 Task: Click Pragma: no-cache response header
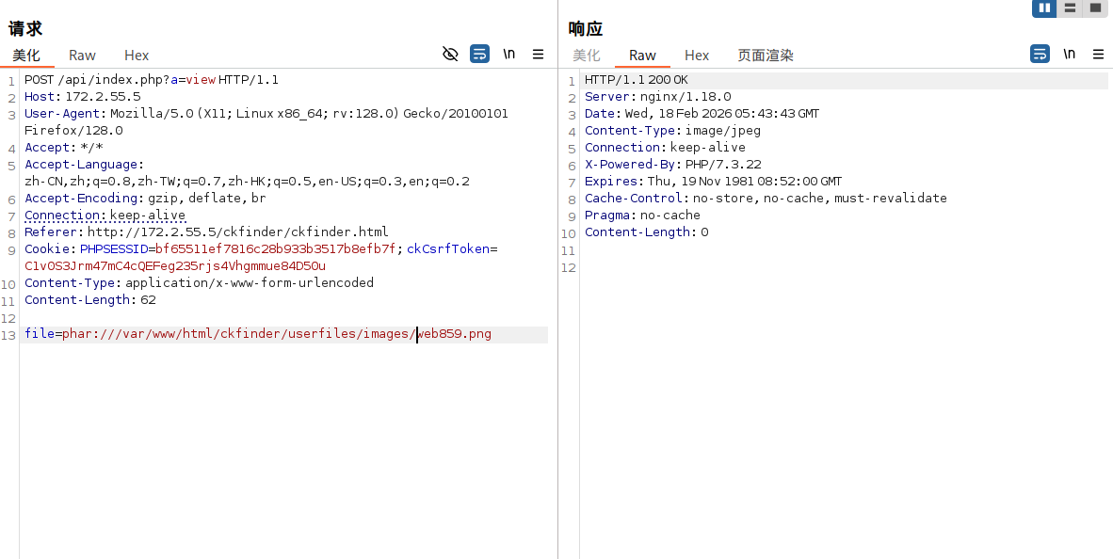(x=642, y=216)
